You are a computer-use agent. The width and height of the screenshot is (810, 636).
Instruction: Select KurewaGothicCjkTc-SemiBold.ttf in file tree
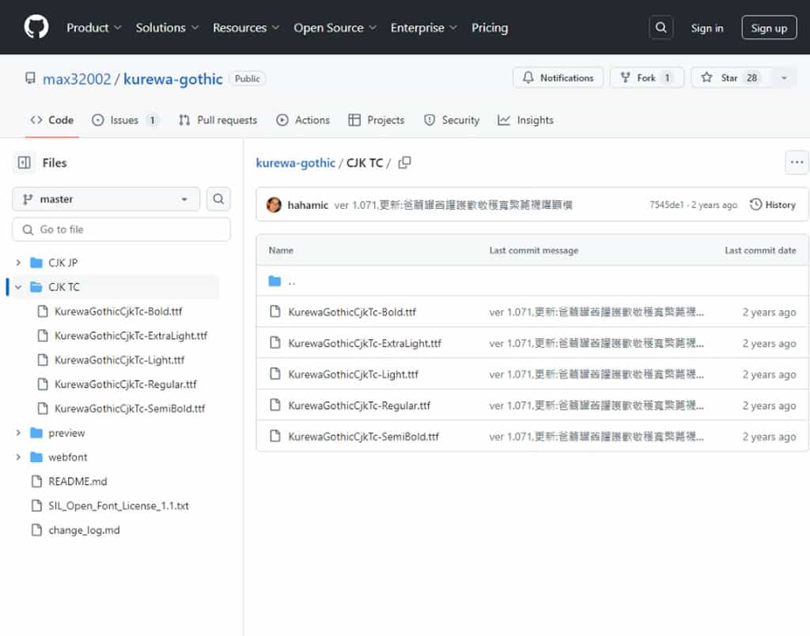click(x=130, y=408)
